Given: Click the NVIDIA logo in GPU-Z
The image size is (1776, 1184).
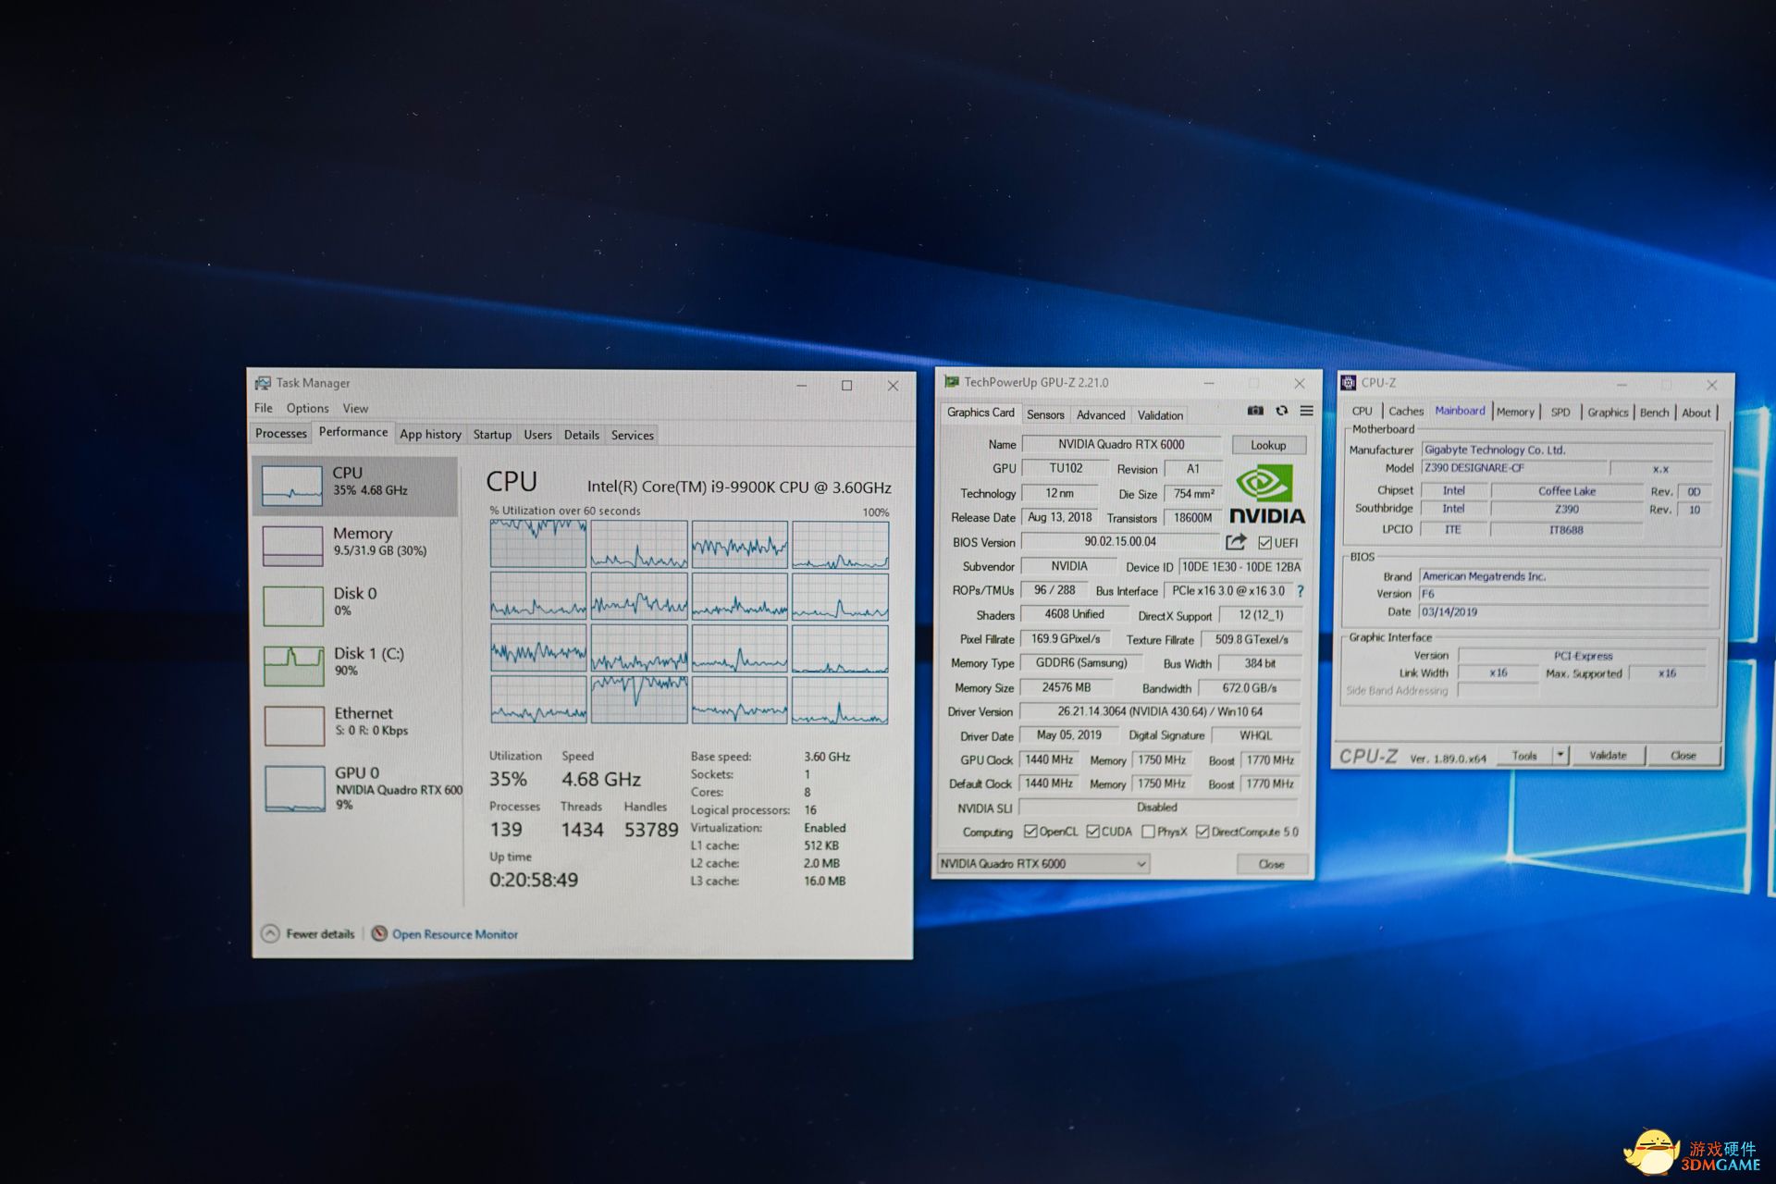Looking at the screenshot, I should pos(1266,496).
